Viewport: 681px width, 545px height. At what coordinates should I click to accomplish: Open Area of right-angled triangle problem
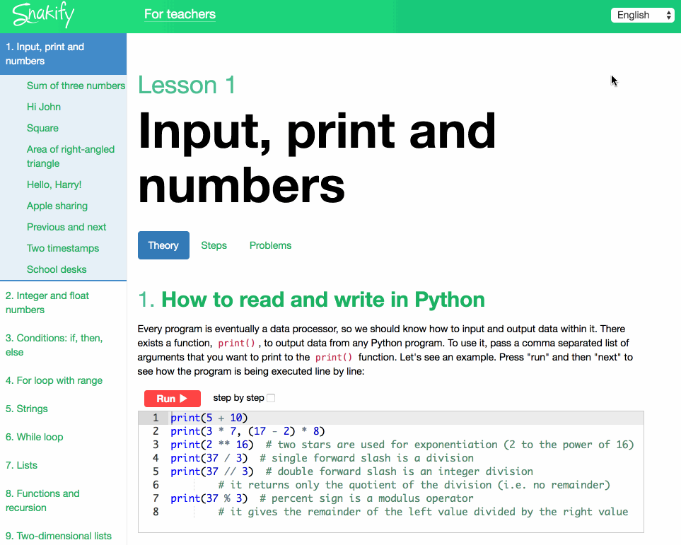(x=71, y=156)
